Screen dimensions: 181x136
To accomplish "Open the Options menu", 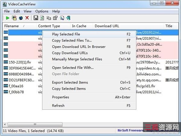I will point(42,11).
